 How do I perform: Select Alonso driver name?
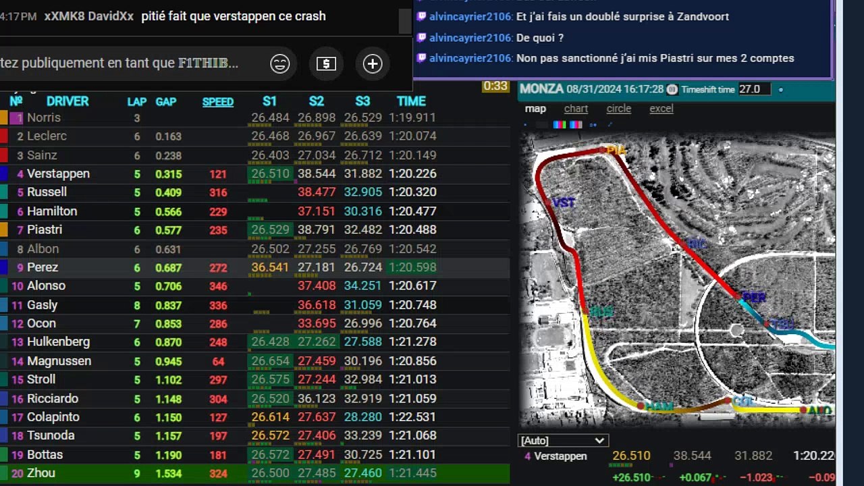pos(46,286)
